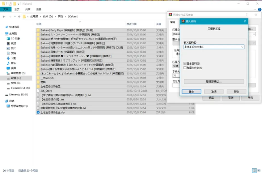Expand the password history dropdown arrow
The height and width of the screenshot is (173, 262).
[x=242, y=47]
